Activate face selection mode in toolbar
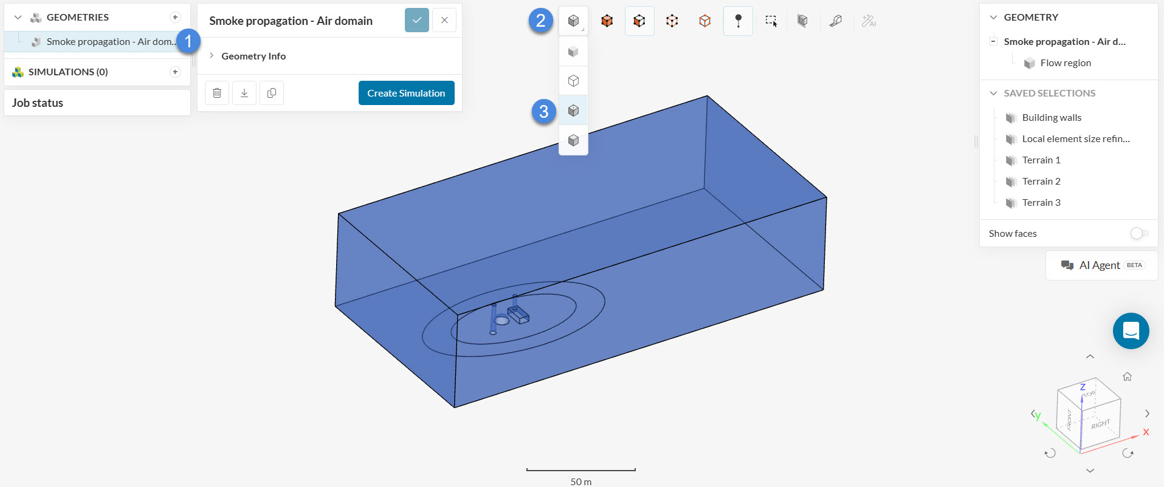Viewport: 1164px width, 487px height. pos(639,21)
